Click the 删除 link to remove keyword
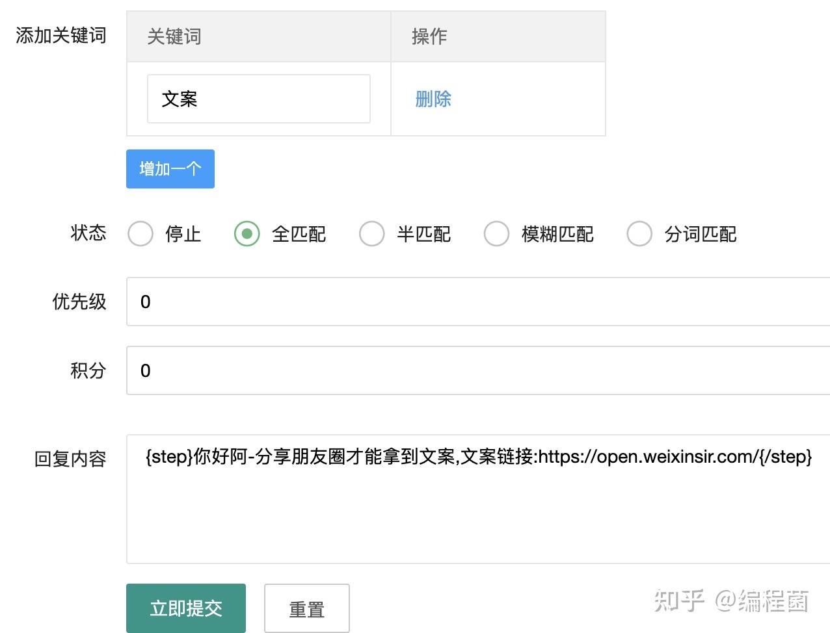This screenshot has height=633, width=830. click(433, 99)
